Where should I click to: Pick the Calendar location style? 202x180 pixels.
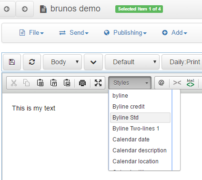click(x=140, y=161)
